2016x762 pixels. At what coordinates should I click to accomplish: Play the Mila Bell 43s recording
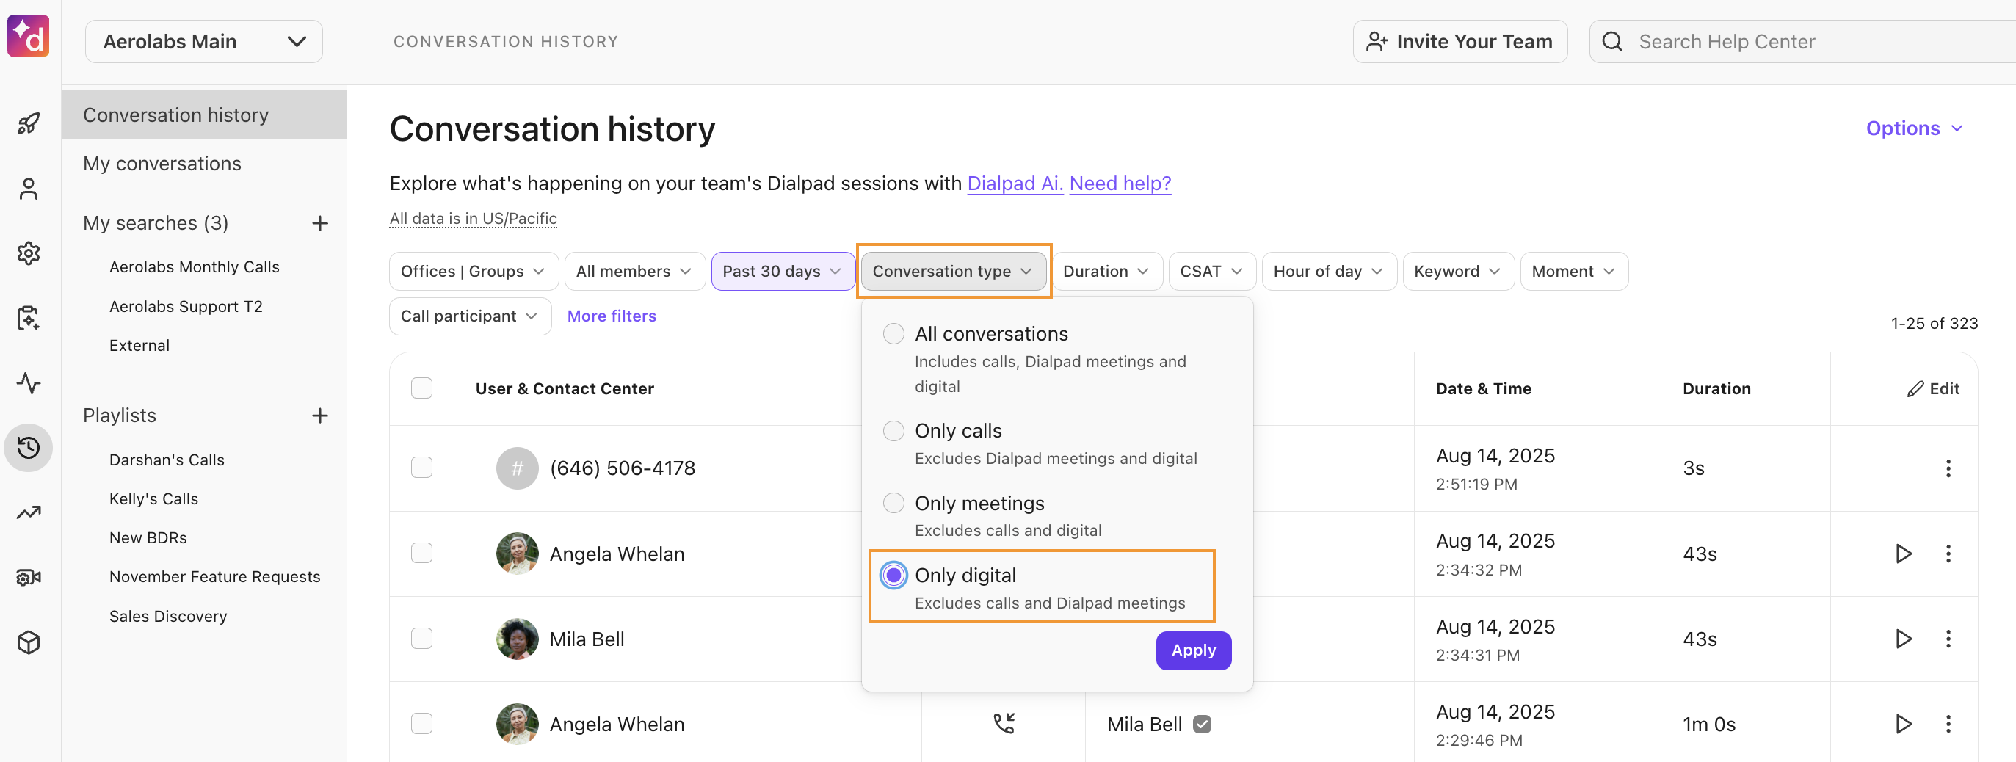(x=1903, y=639)
